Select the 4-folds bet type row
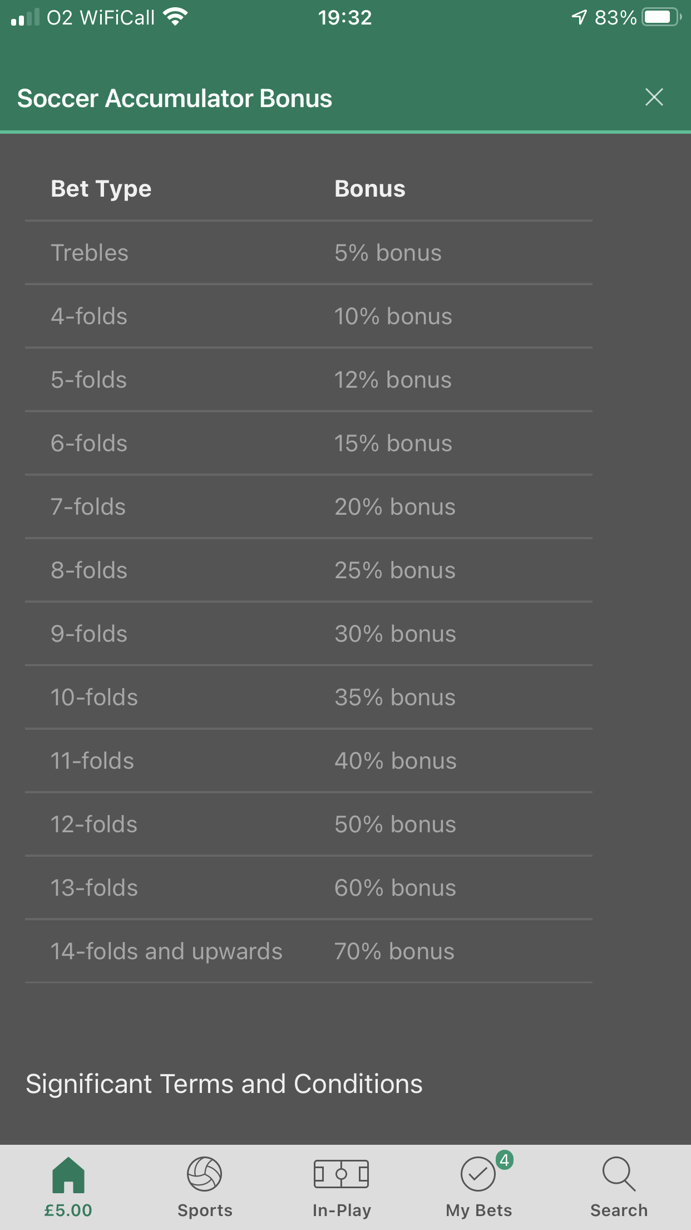 309,316
